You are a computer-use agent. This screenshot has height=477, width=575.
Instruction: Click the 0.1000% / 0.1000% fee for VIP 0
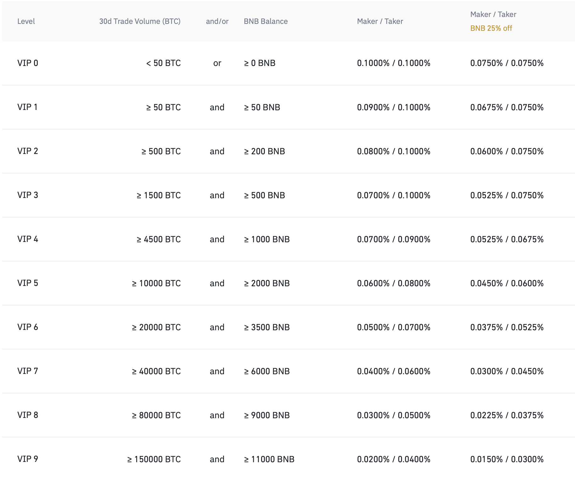(x=394, y=63)
